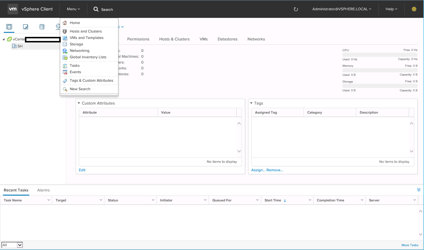Click the SH datacenter icon
This screenshot has width=424, height=250.
pos(14,46)
